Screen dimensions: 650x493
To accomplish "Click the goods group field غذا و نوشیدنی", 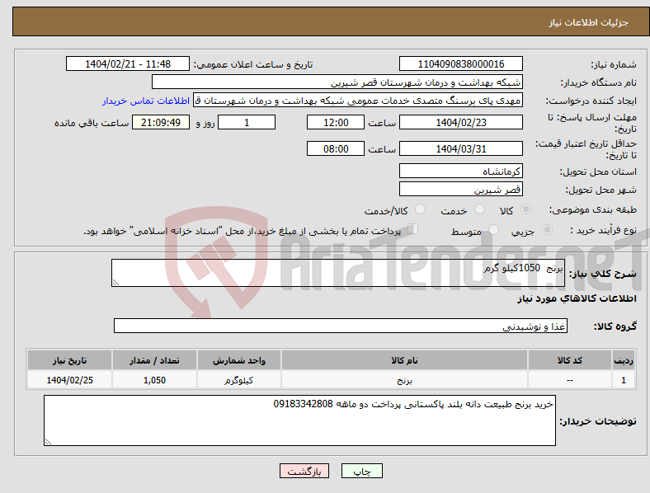I will click(341, 326).
